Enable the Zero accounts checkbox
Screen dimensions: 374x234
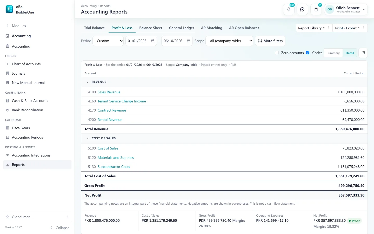point(277,53)
